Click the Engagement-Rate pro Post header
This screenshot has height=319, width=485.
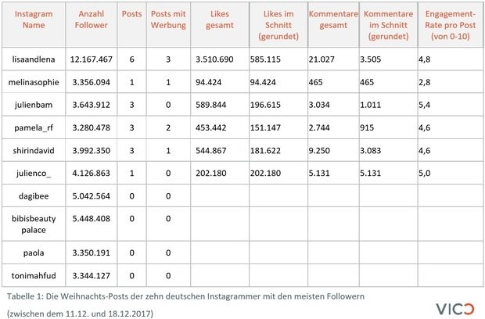pos(450,25)
